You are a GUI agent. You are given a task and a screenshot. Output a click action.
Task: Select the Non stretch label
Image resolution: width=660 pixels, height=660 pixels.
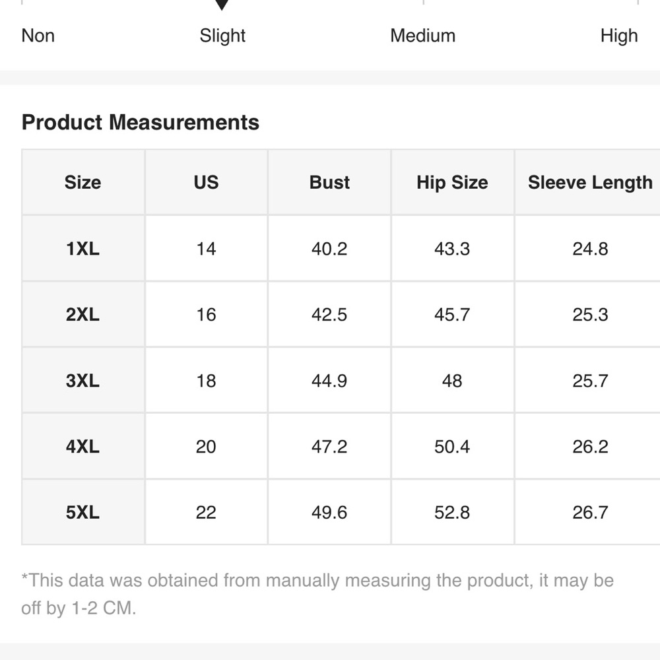[x=38, y=36]
